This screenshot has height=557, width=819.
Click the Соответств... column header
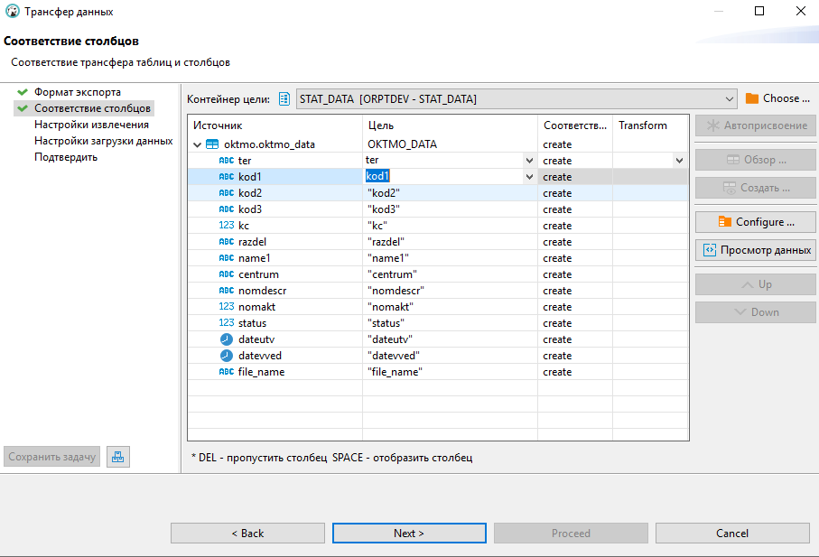coord(575,125)
